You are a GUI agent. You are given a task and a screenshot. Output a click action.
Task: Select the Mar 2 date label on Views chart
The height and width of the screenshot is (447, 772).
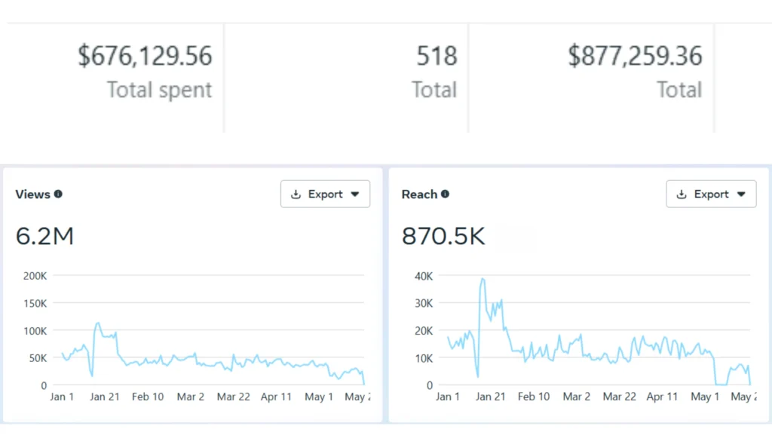(x=190, y=396)
